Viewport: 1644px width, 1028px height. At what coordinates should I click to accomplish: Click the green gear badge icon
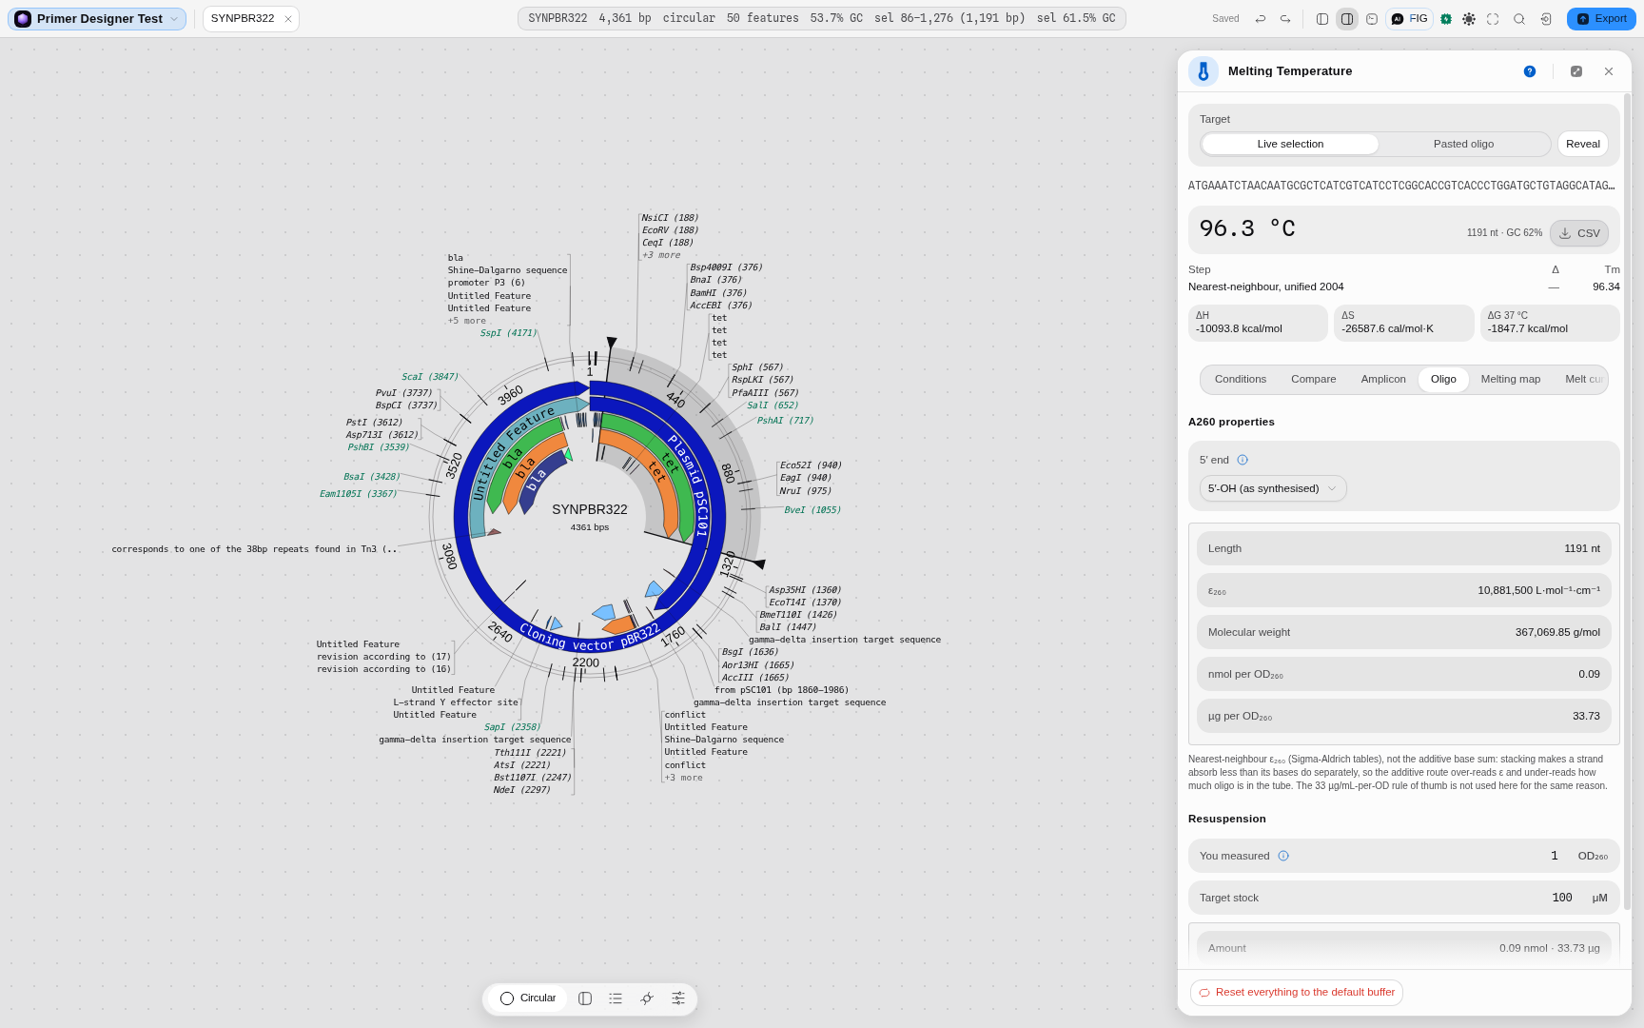tap(1446, 19)
